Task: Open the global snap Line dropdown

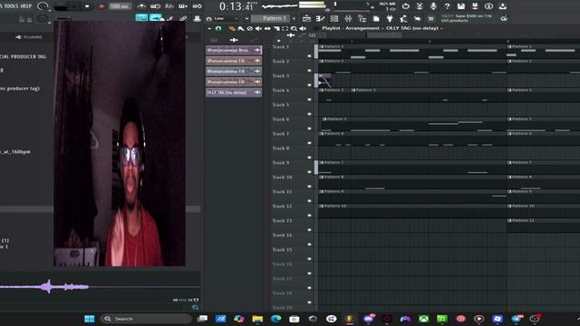Action: coord(227,18)
